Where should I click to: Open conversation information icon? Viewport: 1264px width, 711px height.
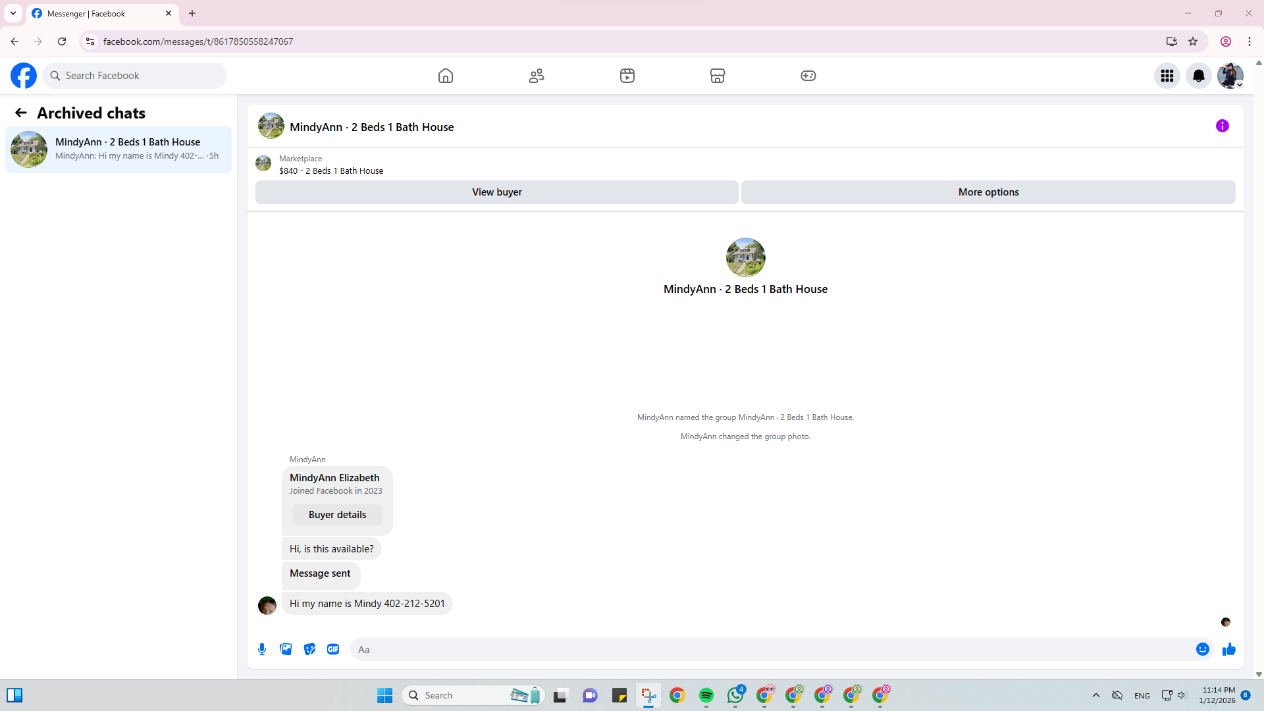click(1222, 126)
